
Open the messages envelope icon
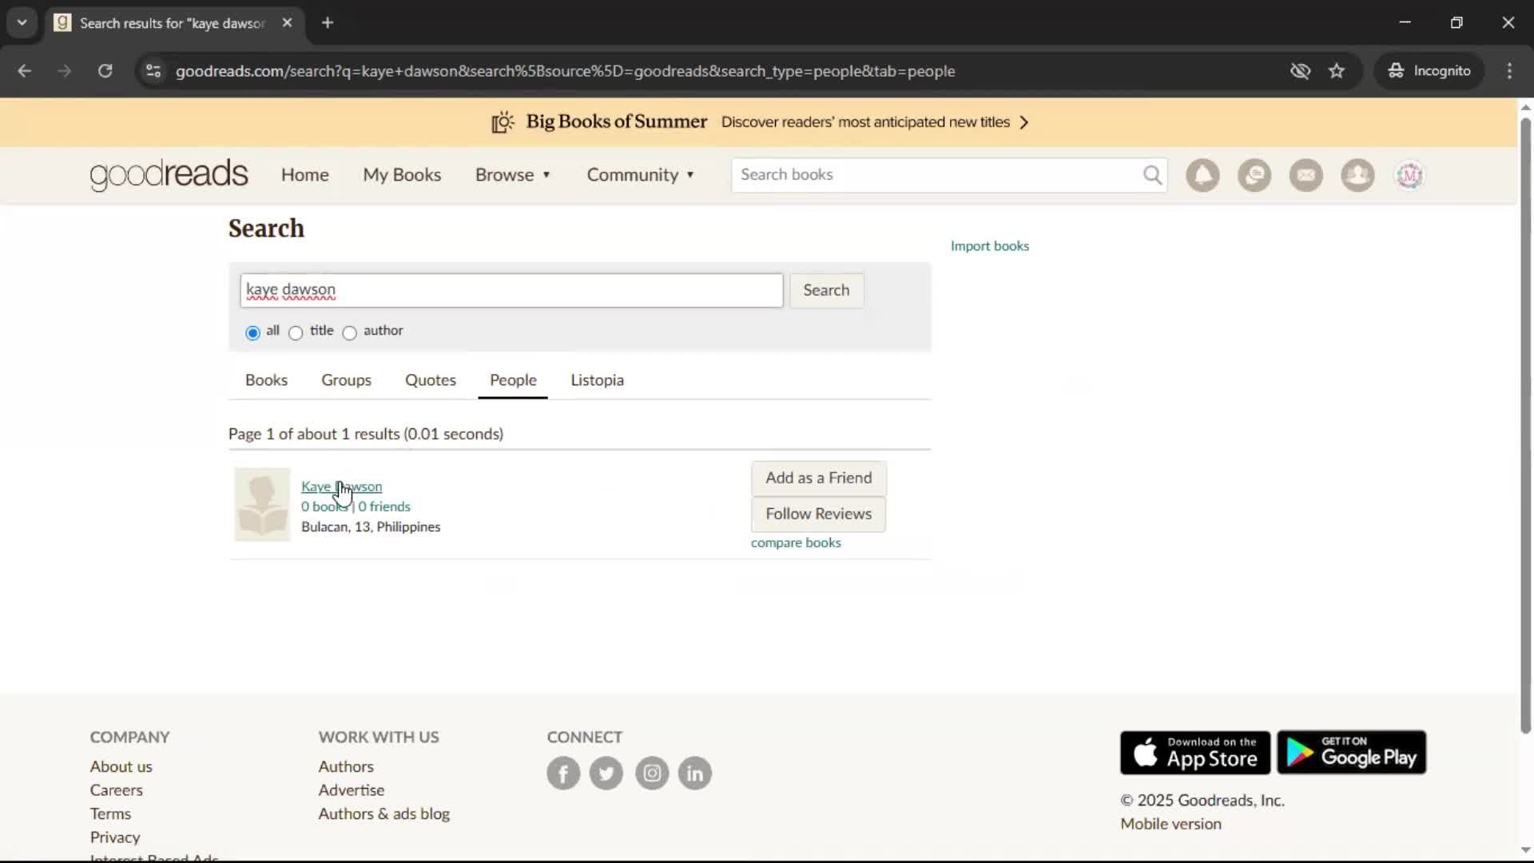(1306, 175)
